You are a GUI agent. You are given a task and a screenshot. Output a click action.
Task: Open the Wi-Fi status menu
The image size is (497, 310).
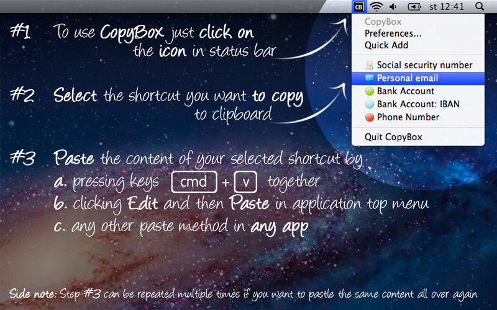pos(376,7)
